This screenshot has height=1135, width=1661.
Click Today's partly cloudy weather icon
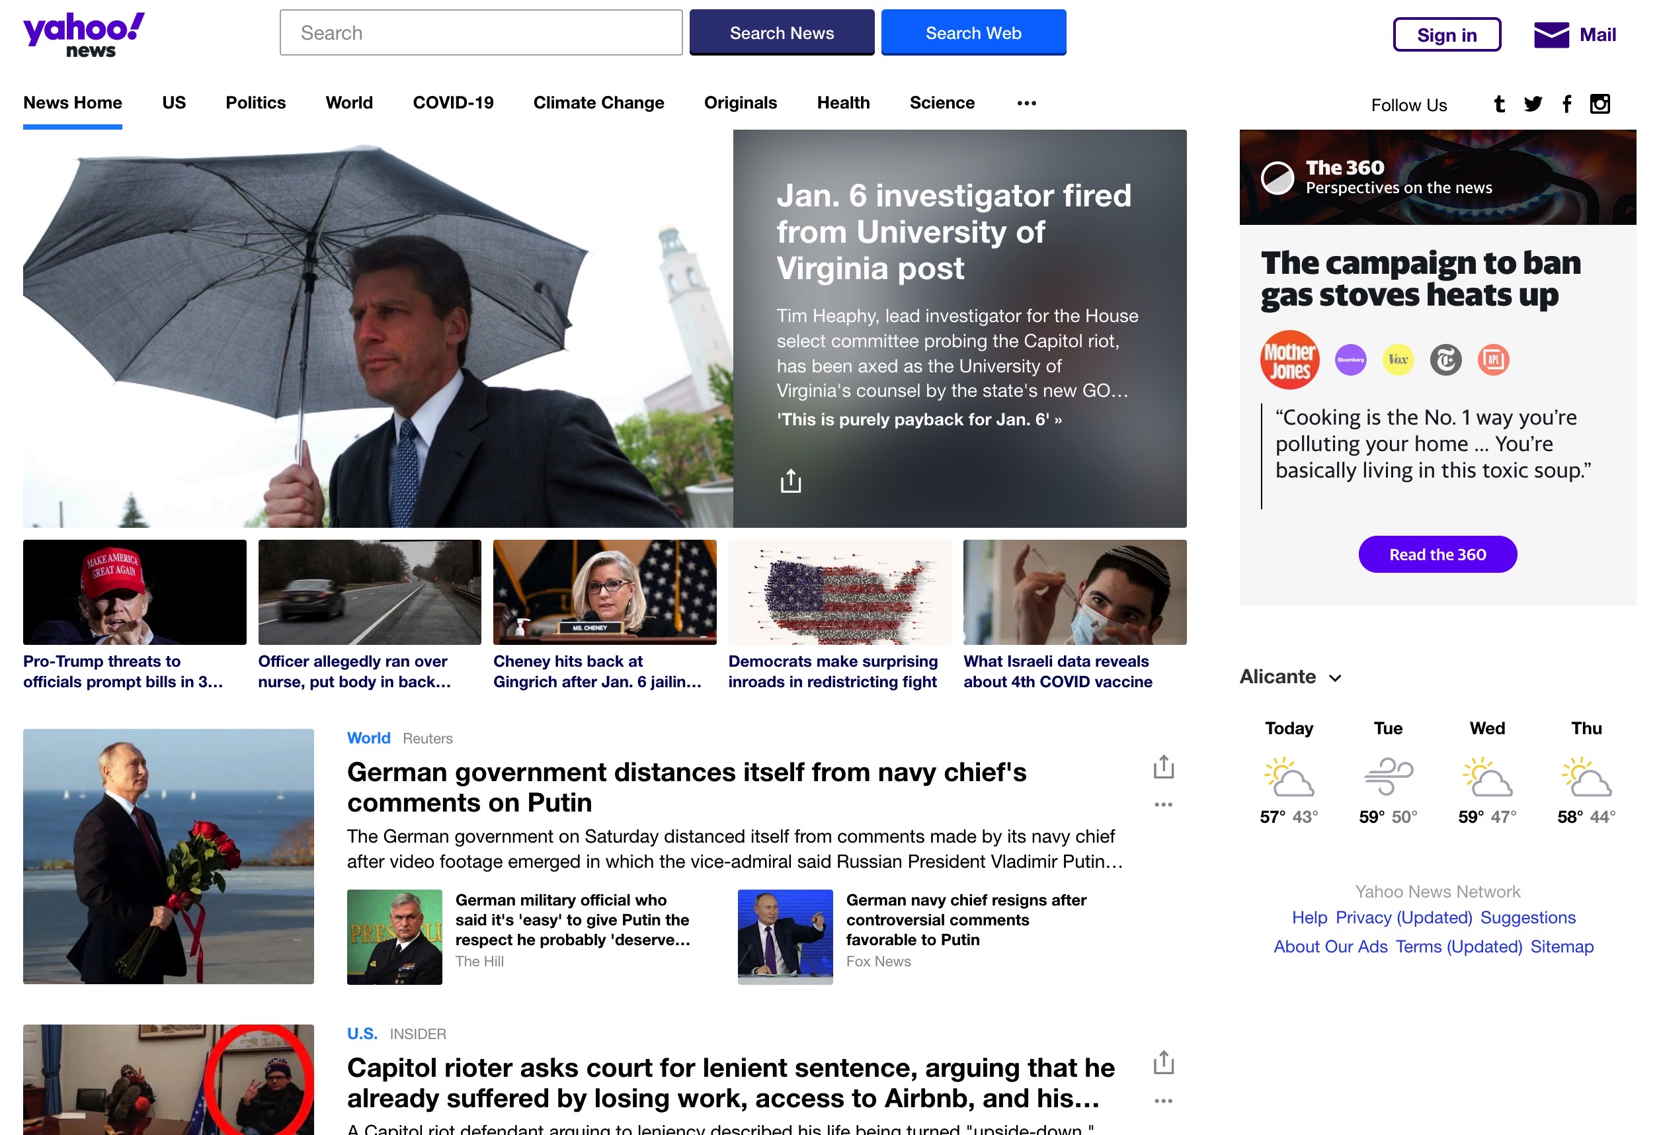[1289, 777]
